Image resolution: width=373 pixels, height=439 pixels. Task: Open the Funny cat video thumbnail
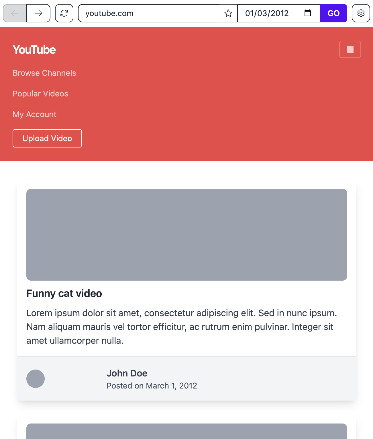click(x=187, y=235)
